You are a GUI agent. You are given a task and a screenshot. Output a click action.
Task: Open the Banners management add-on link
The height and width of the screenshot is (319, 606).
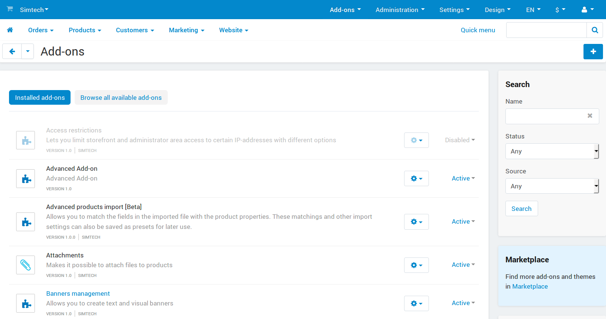coord(78,293)
